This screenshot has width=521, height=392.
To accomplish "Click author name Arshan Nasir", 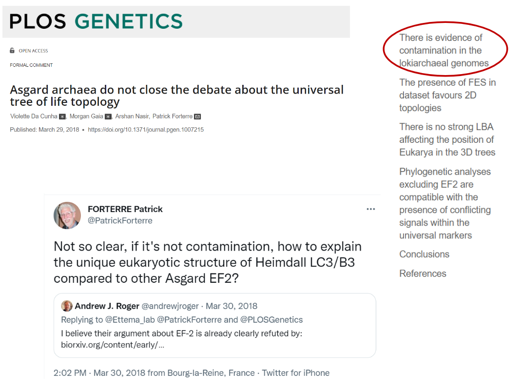I will coord(134,117).
